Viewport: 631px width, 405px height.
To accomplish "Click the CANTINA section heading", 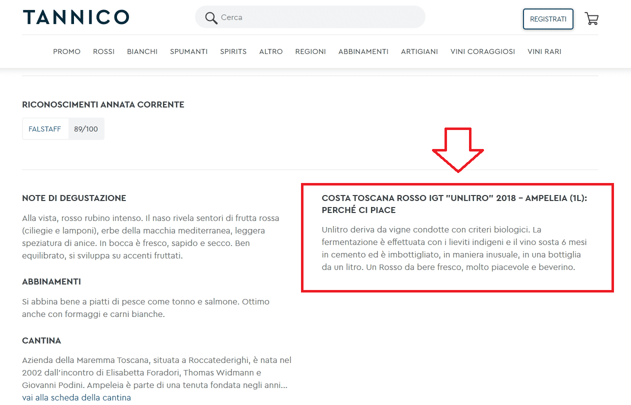I will click(x=41, y=341).
